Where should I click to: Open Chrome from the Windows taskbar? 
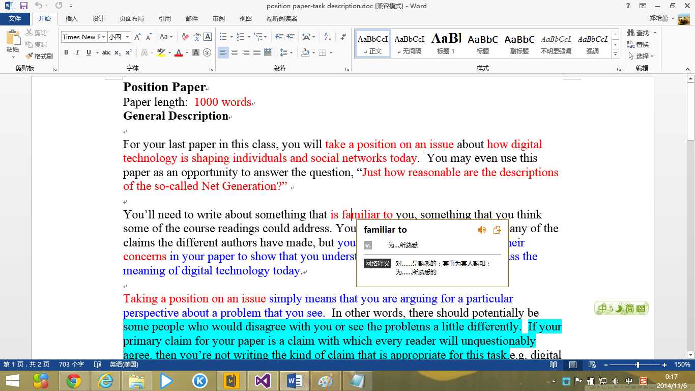(x=73, y=381)
